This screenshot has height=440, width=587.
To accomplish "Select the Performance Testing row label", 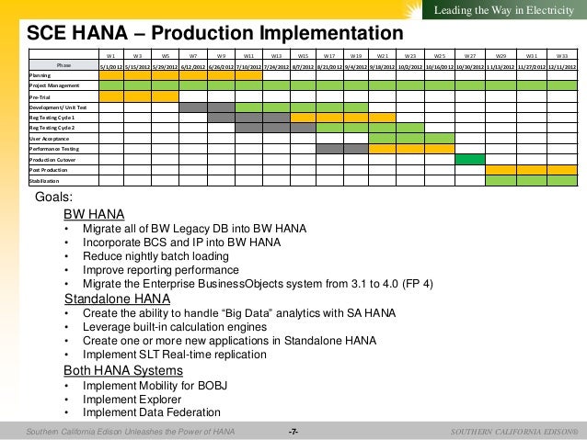I will [54, 149].
